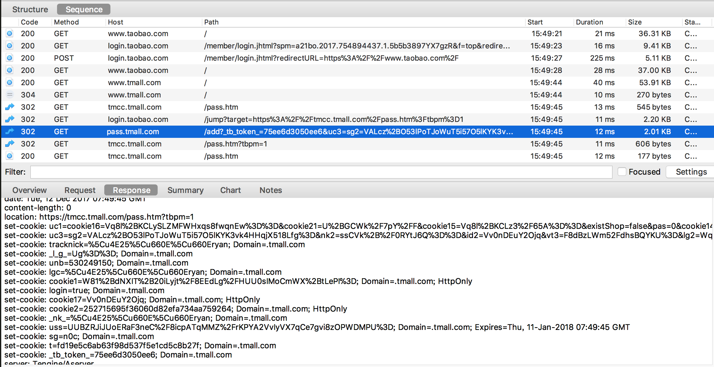Open the Notes tab

pos(271,190)
